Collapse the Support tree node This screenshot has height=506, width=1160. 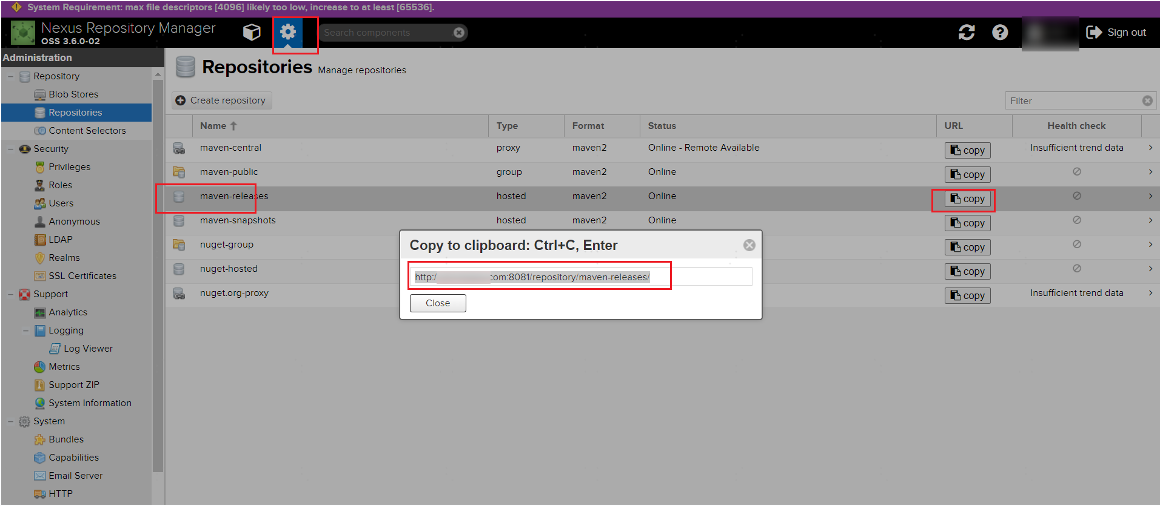tap(11, 294)
